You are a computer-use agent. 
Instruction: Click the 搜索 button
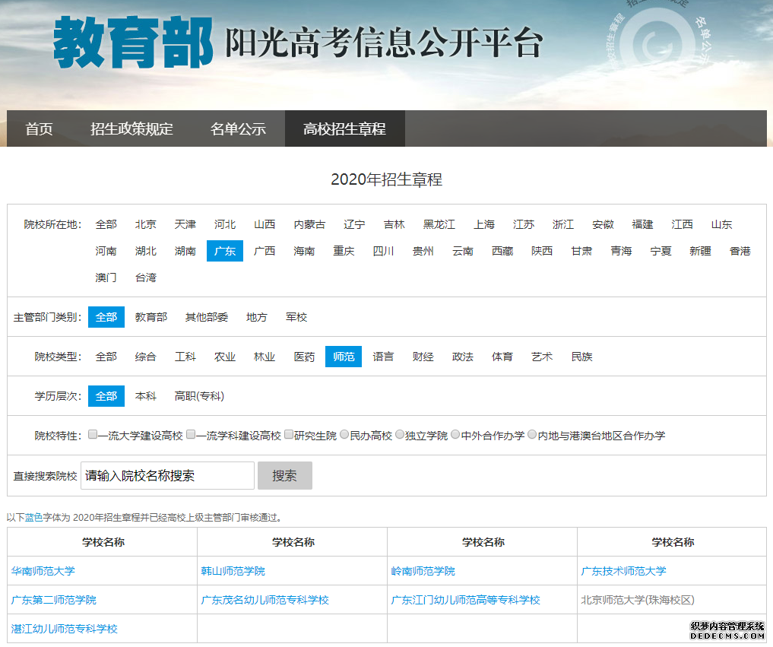pos(285,475)
